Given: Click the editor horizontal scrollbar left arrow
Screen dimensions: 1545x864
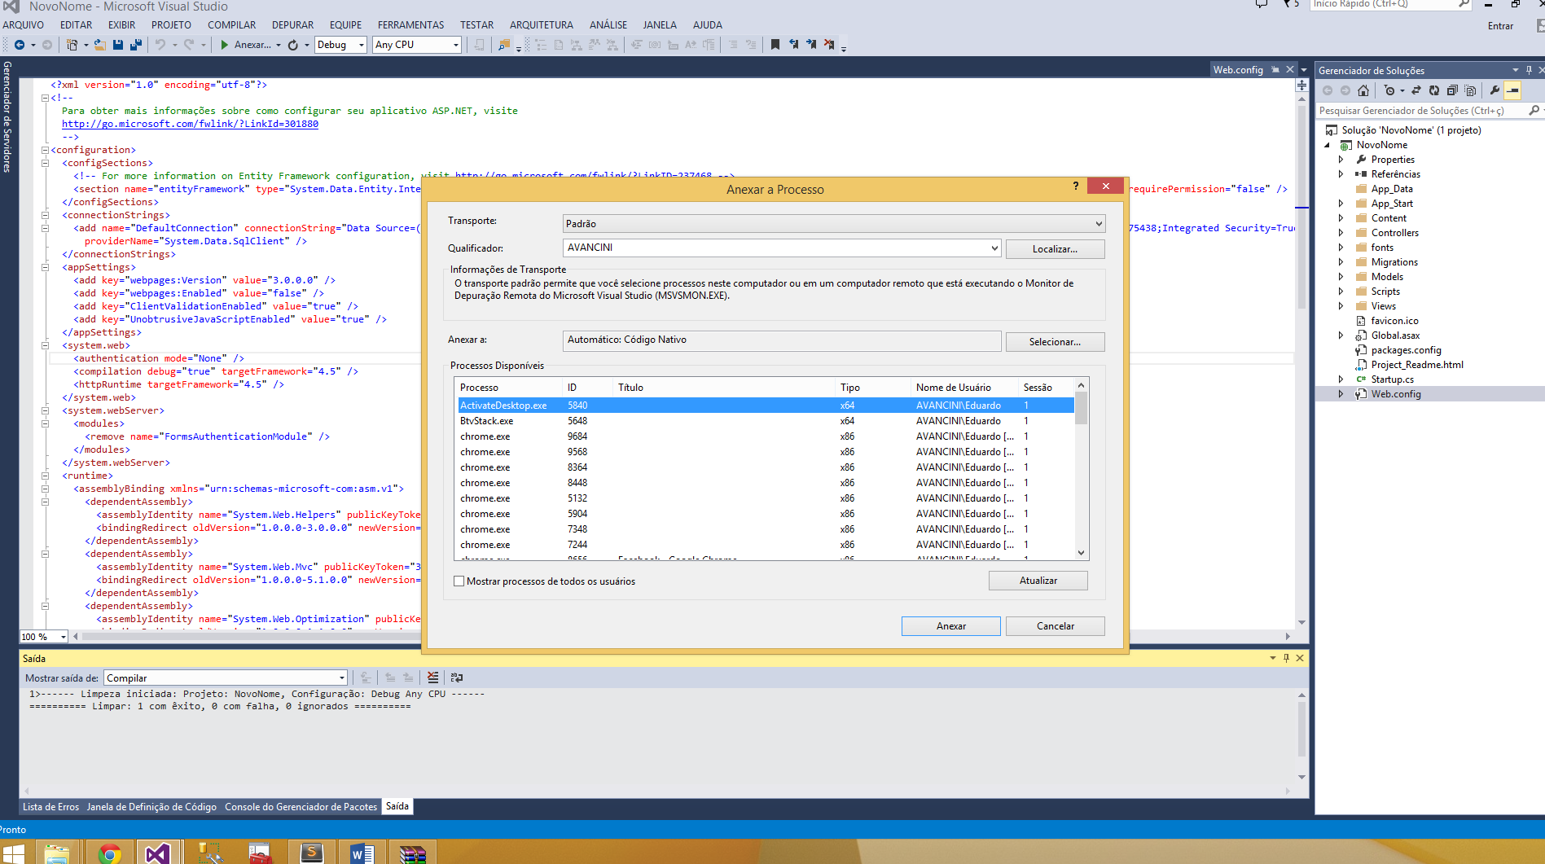Looking at the screenshot, I should click(75, 637).
